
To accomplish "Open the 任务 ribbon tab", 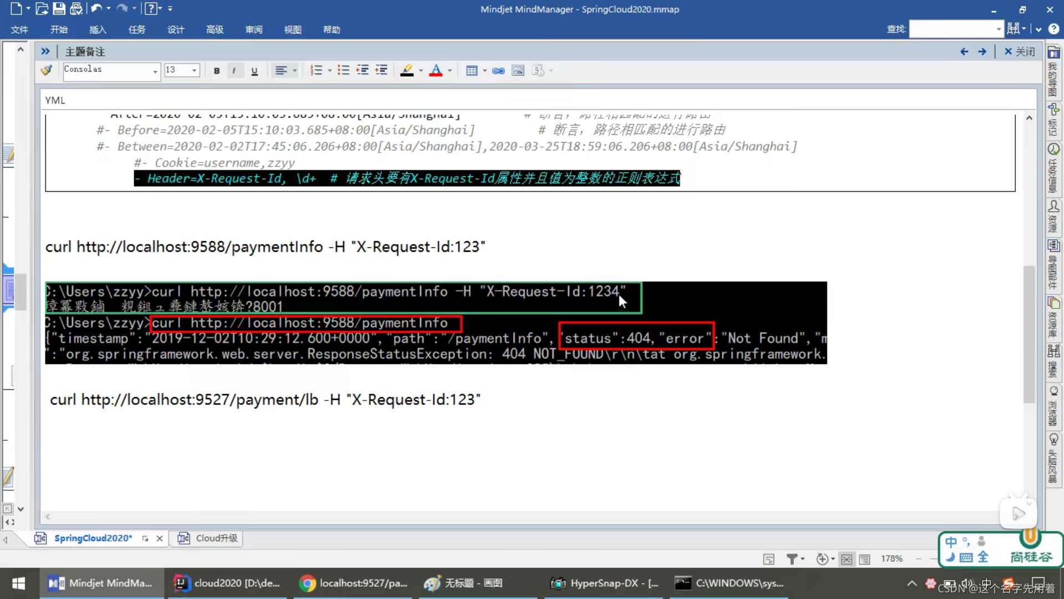I will coord(137,29).
